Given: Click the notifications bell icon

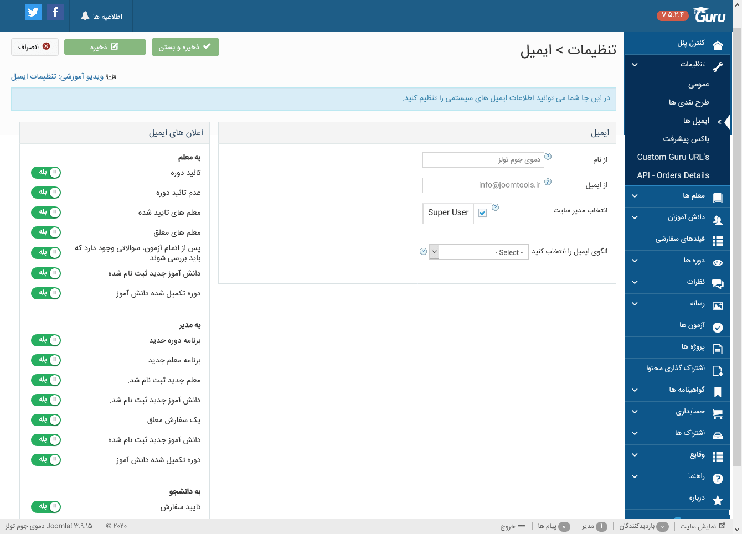Looking at the screenshot, I should pyautogui.click(x=85, y=16).
